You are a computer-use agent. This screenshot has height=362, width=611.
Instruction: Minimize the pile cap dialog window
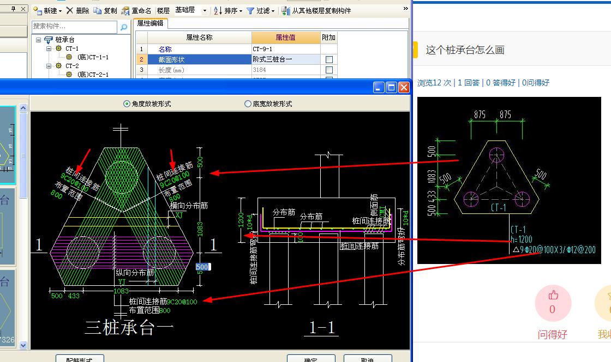point(379,88)
